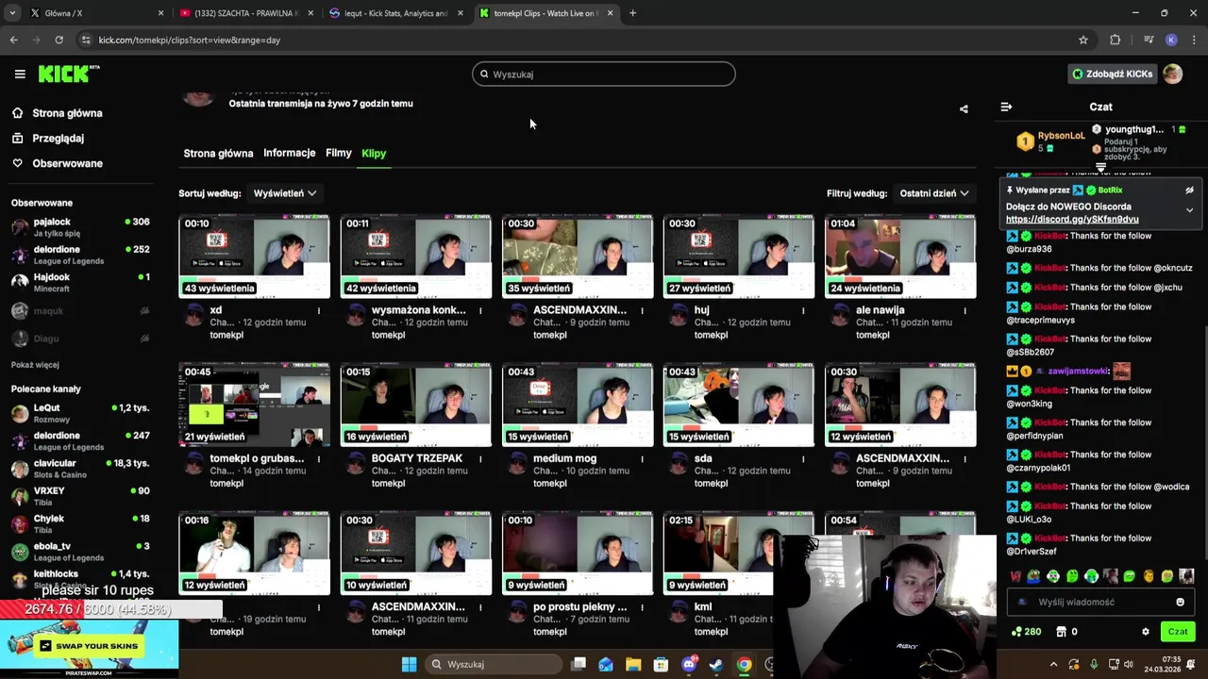
Task: Open the discord.gg/ySKfsn9dvu link in chat
Action: coord(1072,219)
